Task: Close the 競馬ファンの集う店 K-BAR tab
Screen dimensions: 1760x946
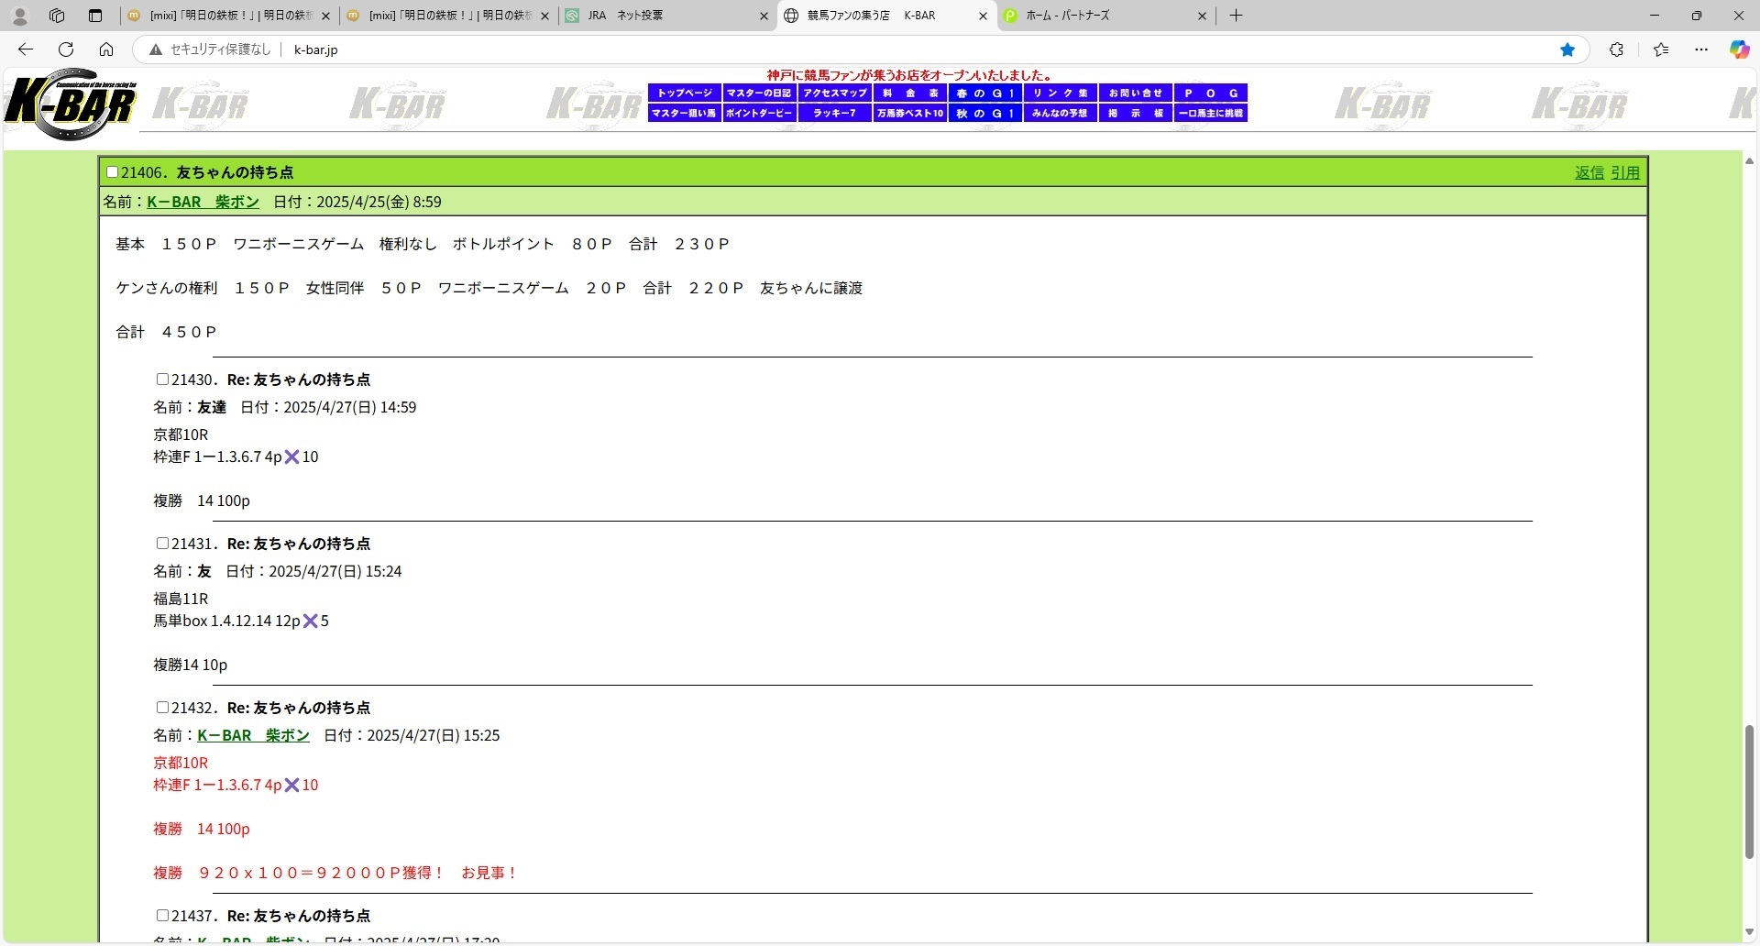Action: click(x=984, y=16)
